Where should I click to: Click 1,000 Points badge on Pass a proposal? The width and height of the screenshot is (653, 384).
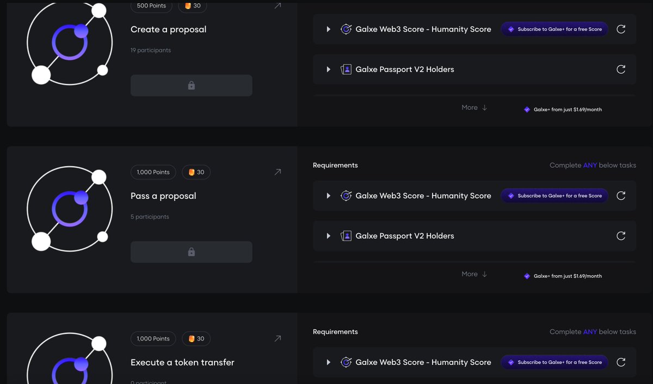153,172
